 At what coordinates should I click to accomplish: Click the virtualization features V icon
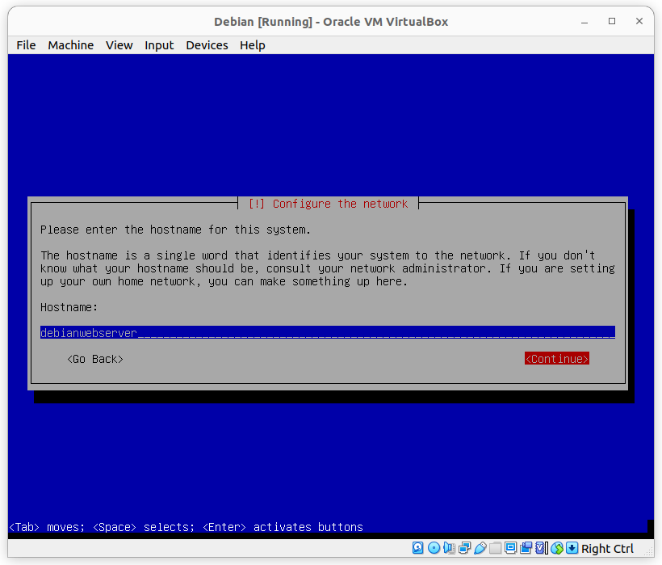tap(541, 548)
